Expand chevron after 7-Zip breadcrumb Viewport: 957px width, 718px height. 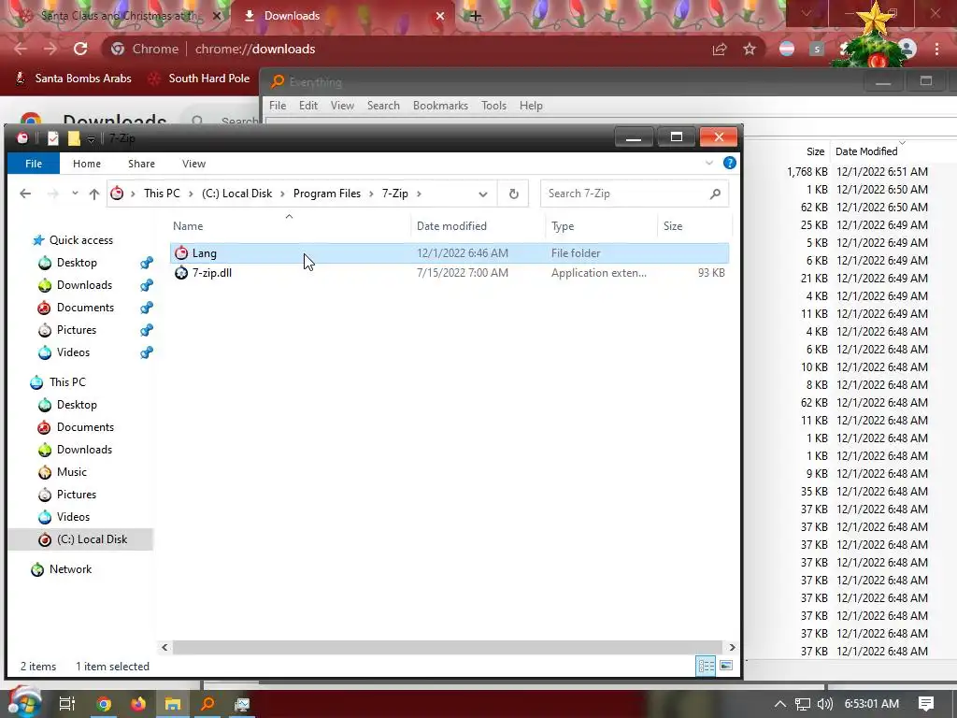pyautogui.click(x=419, y=194)
